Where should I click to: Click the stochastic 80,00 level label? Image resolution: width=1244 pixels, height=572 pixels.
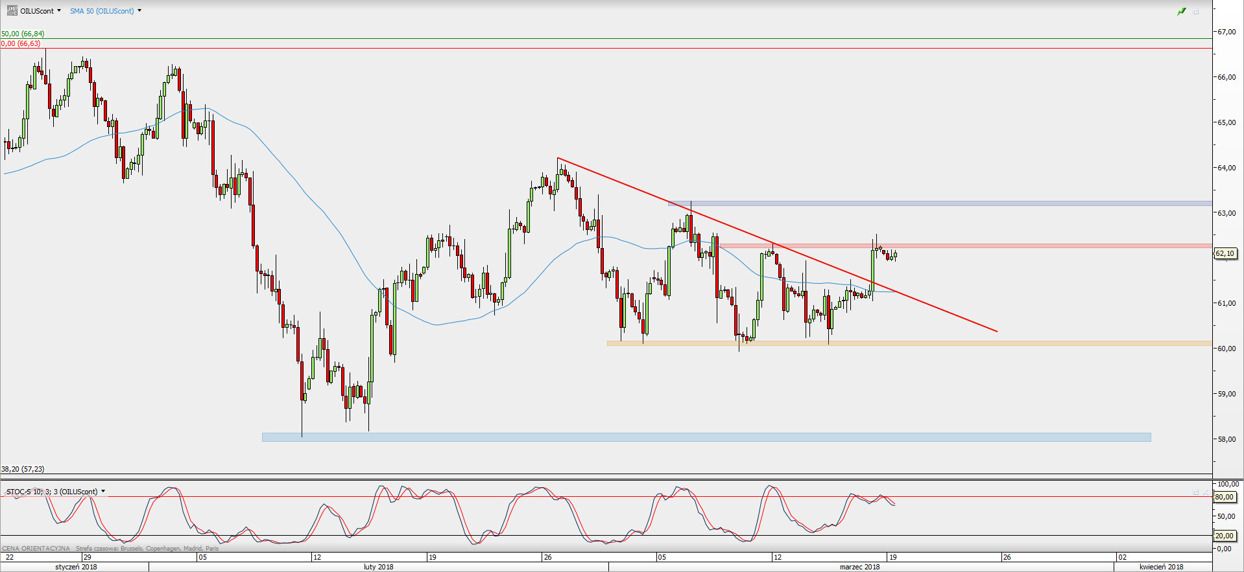coord(1224,498)
